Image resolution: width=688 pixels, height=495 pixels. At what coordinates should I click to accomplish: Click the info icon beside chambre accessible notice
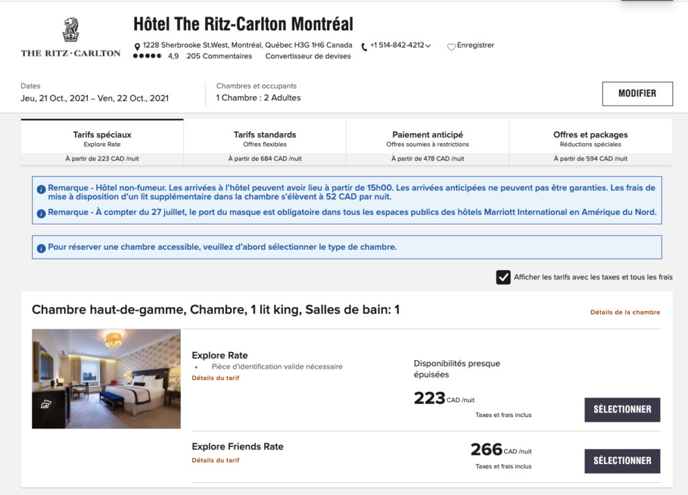(x=42, y=248)
